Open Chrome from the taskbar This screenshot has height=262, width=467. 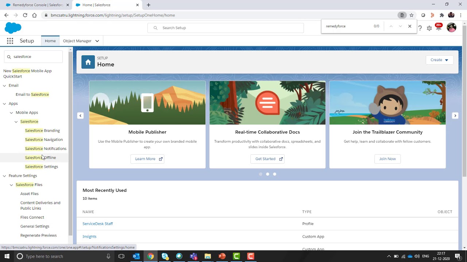150,256
